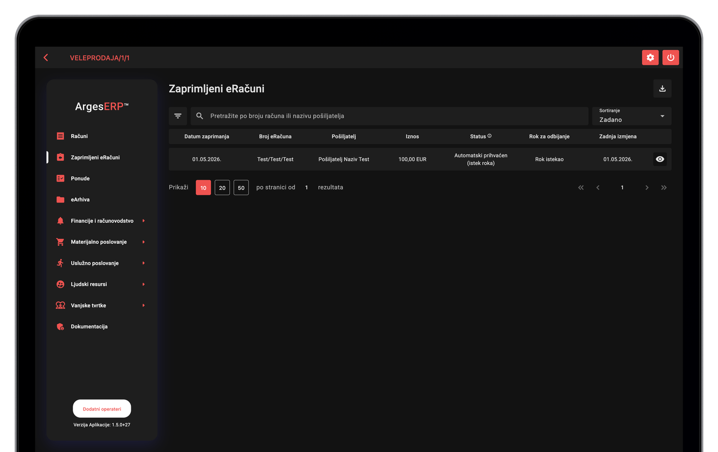Open settings with the gear icon
Screen dimensions: 718x452
[650, 57]
